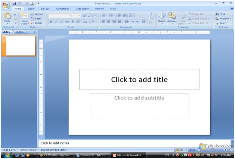Image resolution: width=235 pixels, height=159 pixels.
Task: Click the Increase Font Size icon
Action: (x=84, y=16)
